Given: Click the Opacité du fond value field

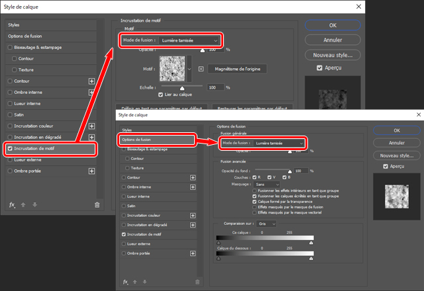Looking at the screenshot, I should (x=299, y=171).
